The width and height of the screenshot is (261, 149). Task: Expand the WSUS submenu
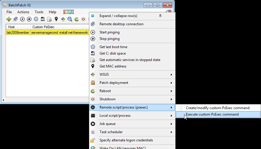tap(132, 74)
